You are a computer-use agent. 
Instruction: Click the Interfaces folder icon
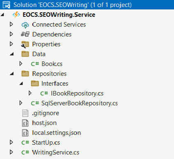(x=35, y=83)
